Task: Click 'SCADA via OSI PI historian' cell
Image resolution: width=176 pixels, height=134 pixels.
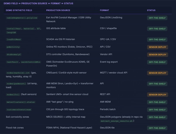Action: tap(60, 39)
